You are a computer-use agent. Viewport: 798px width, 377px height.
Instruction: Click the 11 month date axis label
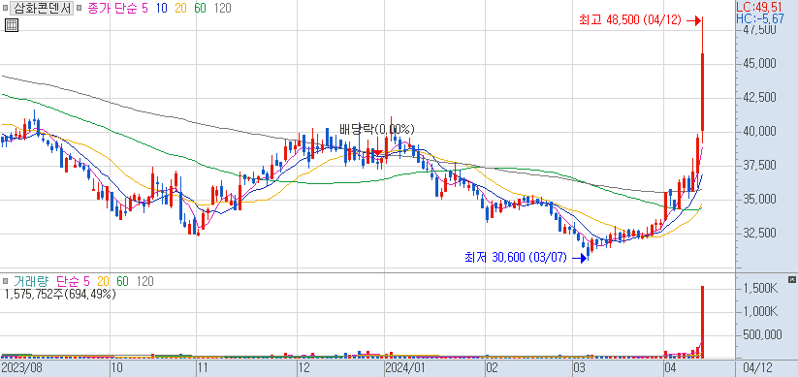[x=204, y=367]
